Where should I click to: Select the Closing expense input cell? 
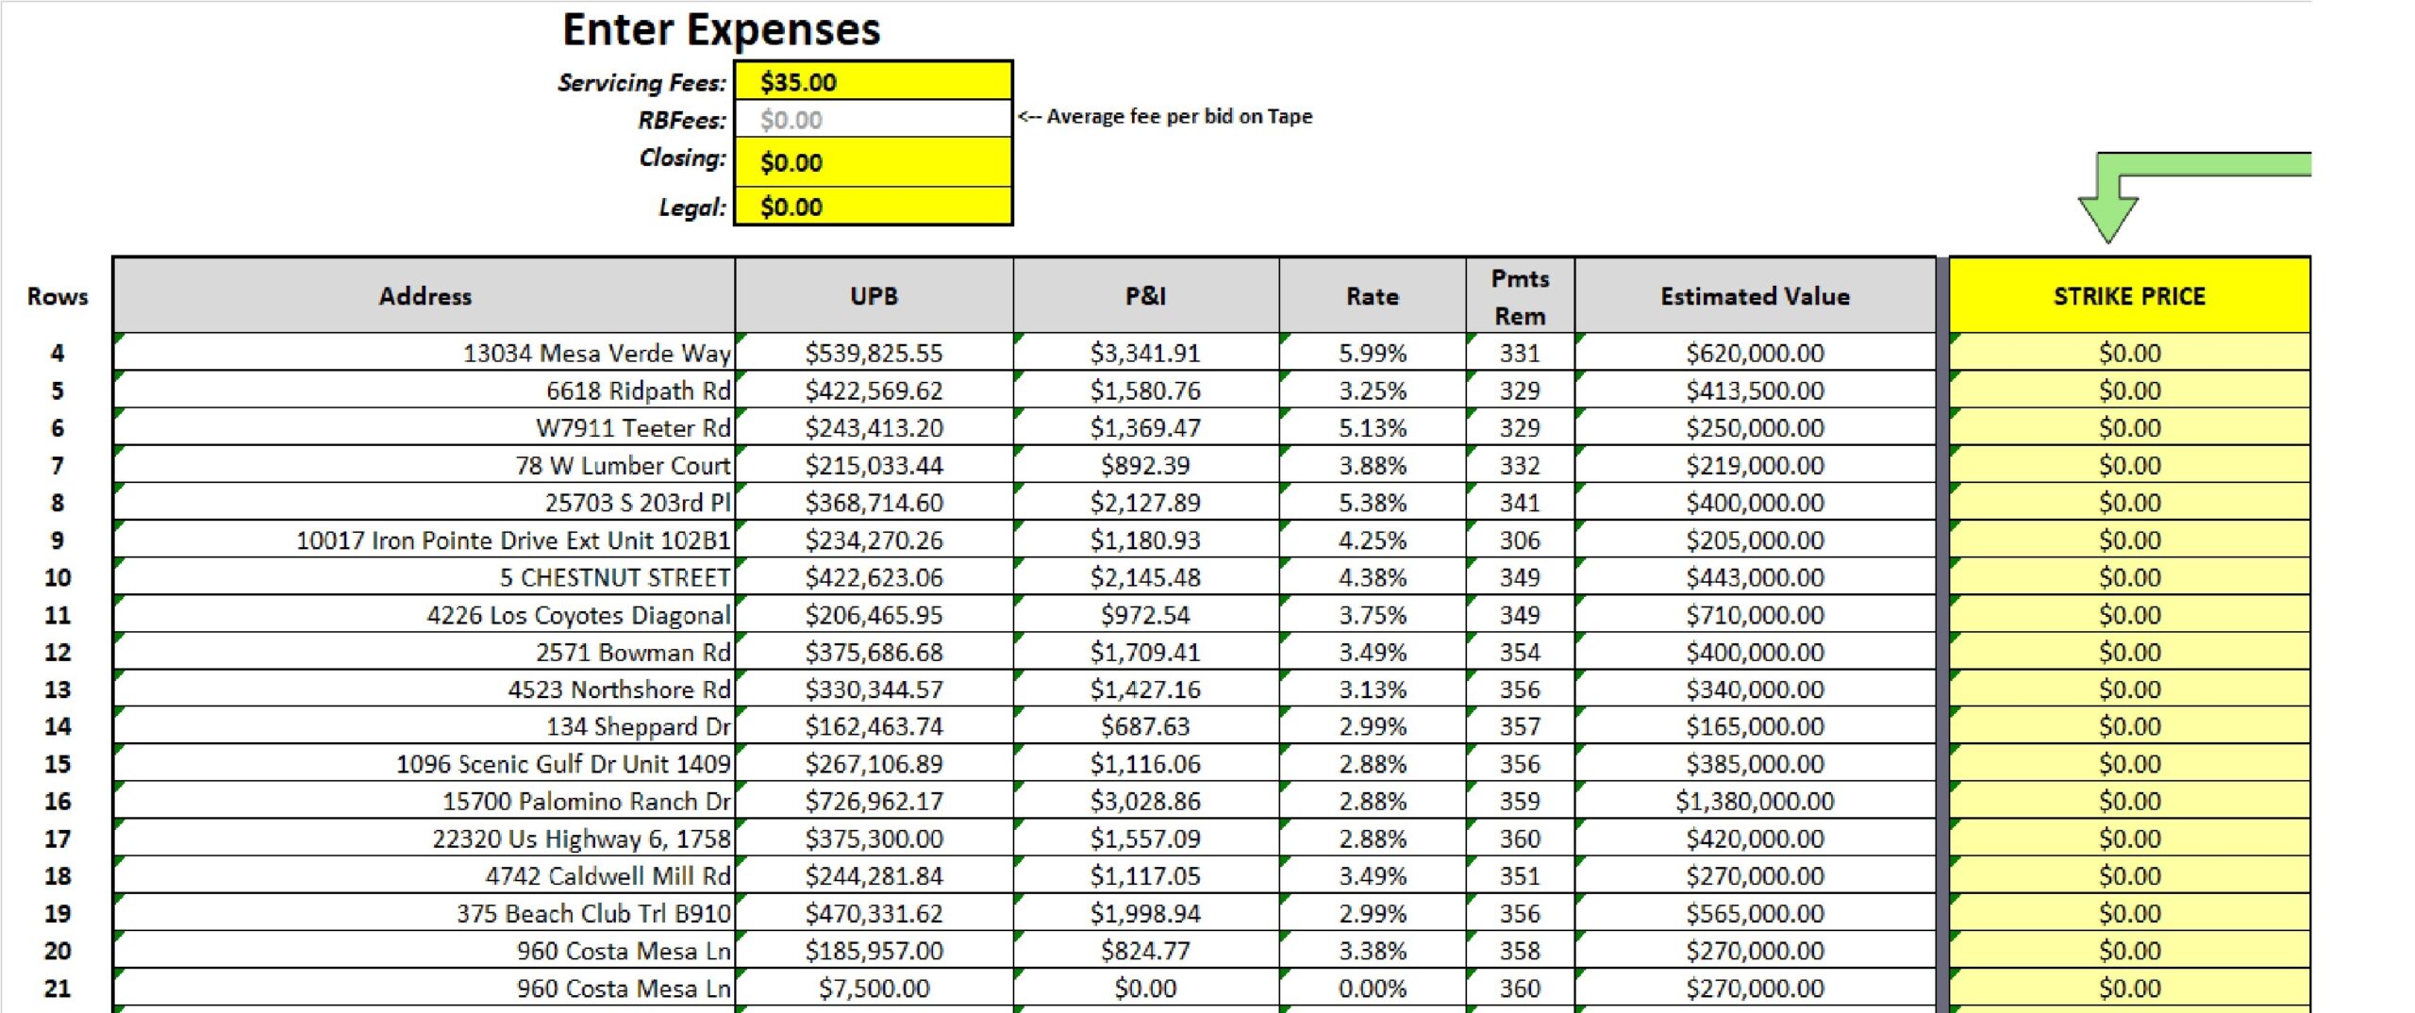point(873,162)
